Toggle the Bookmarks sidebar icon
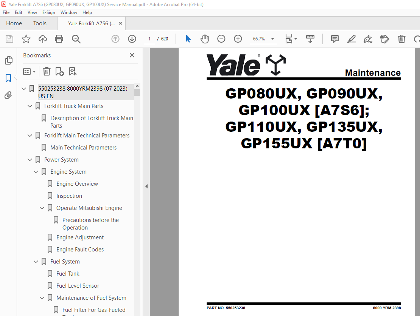 pos(8,78)
